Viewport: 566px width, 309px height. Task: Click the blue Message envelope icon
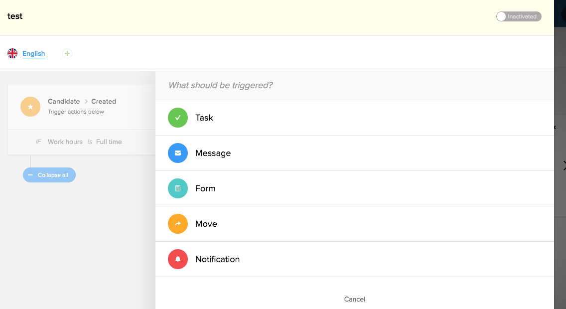[178, 153]
